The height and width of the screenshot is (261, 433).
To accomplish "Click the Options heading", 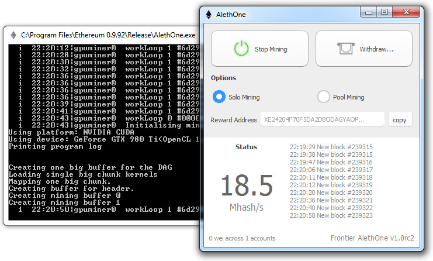I will [223, 78].
